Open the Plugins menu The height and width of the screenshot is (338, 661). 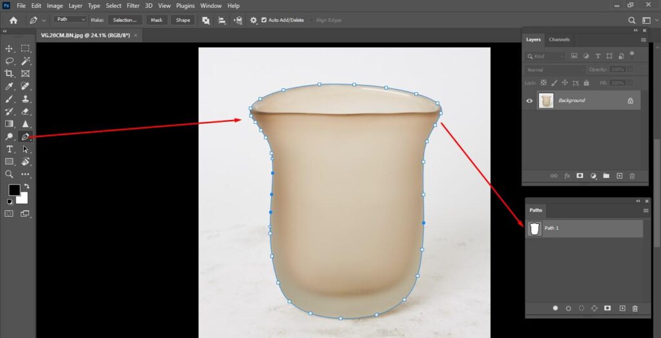tap(185, 6)
